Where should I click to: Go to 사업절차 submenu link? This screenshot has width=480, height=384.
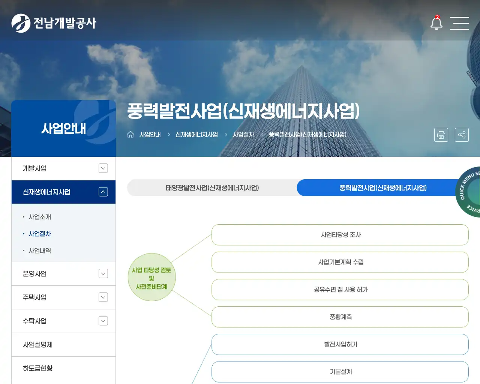40,234
